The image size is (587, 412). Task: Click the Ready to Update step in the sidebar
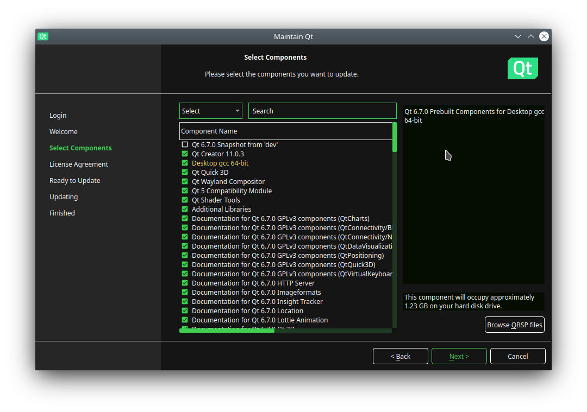tap(75, 181)
